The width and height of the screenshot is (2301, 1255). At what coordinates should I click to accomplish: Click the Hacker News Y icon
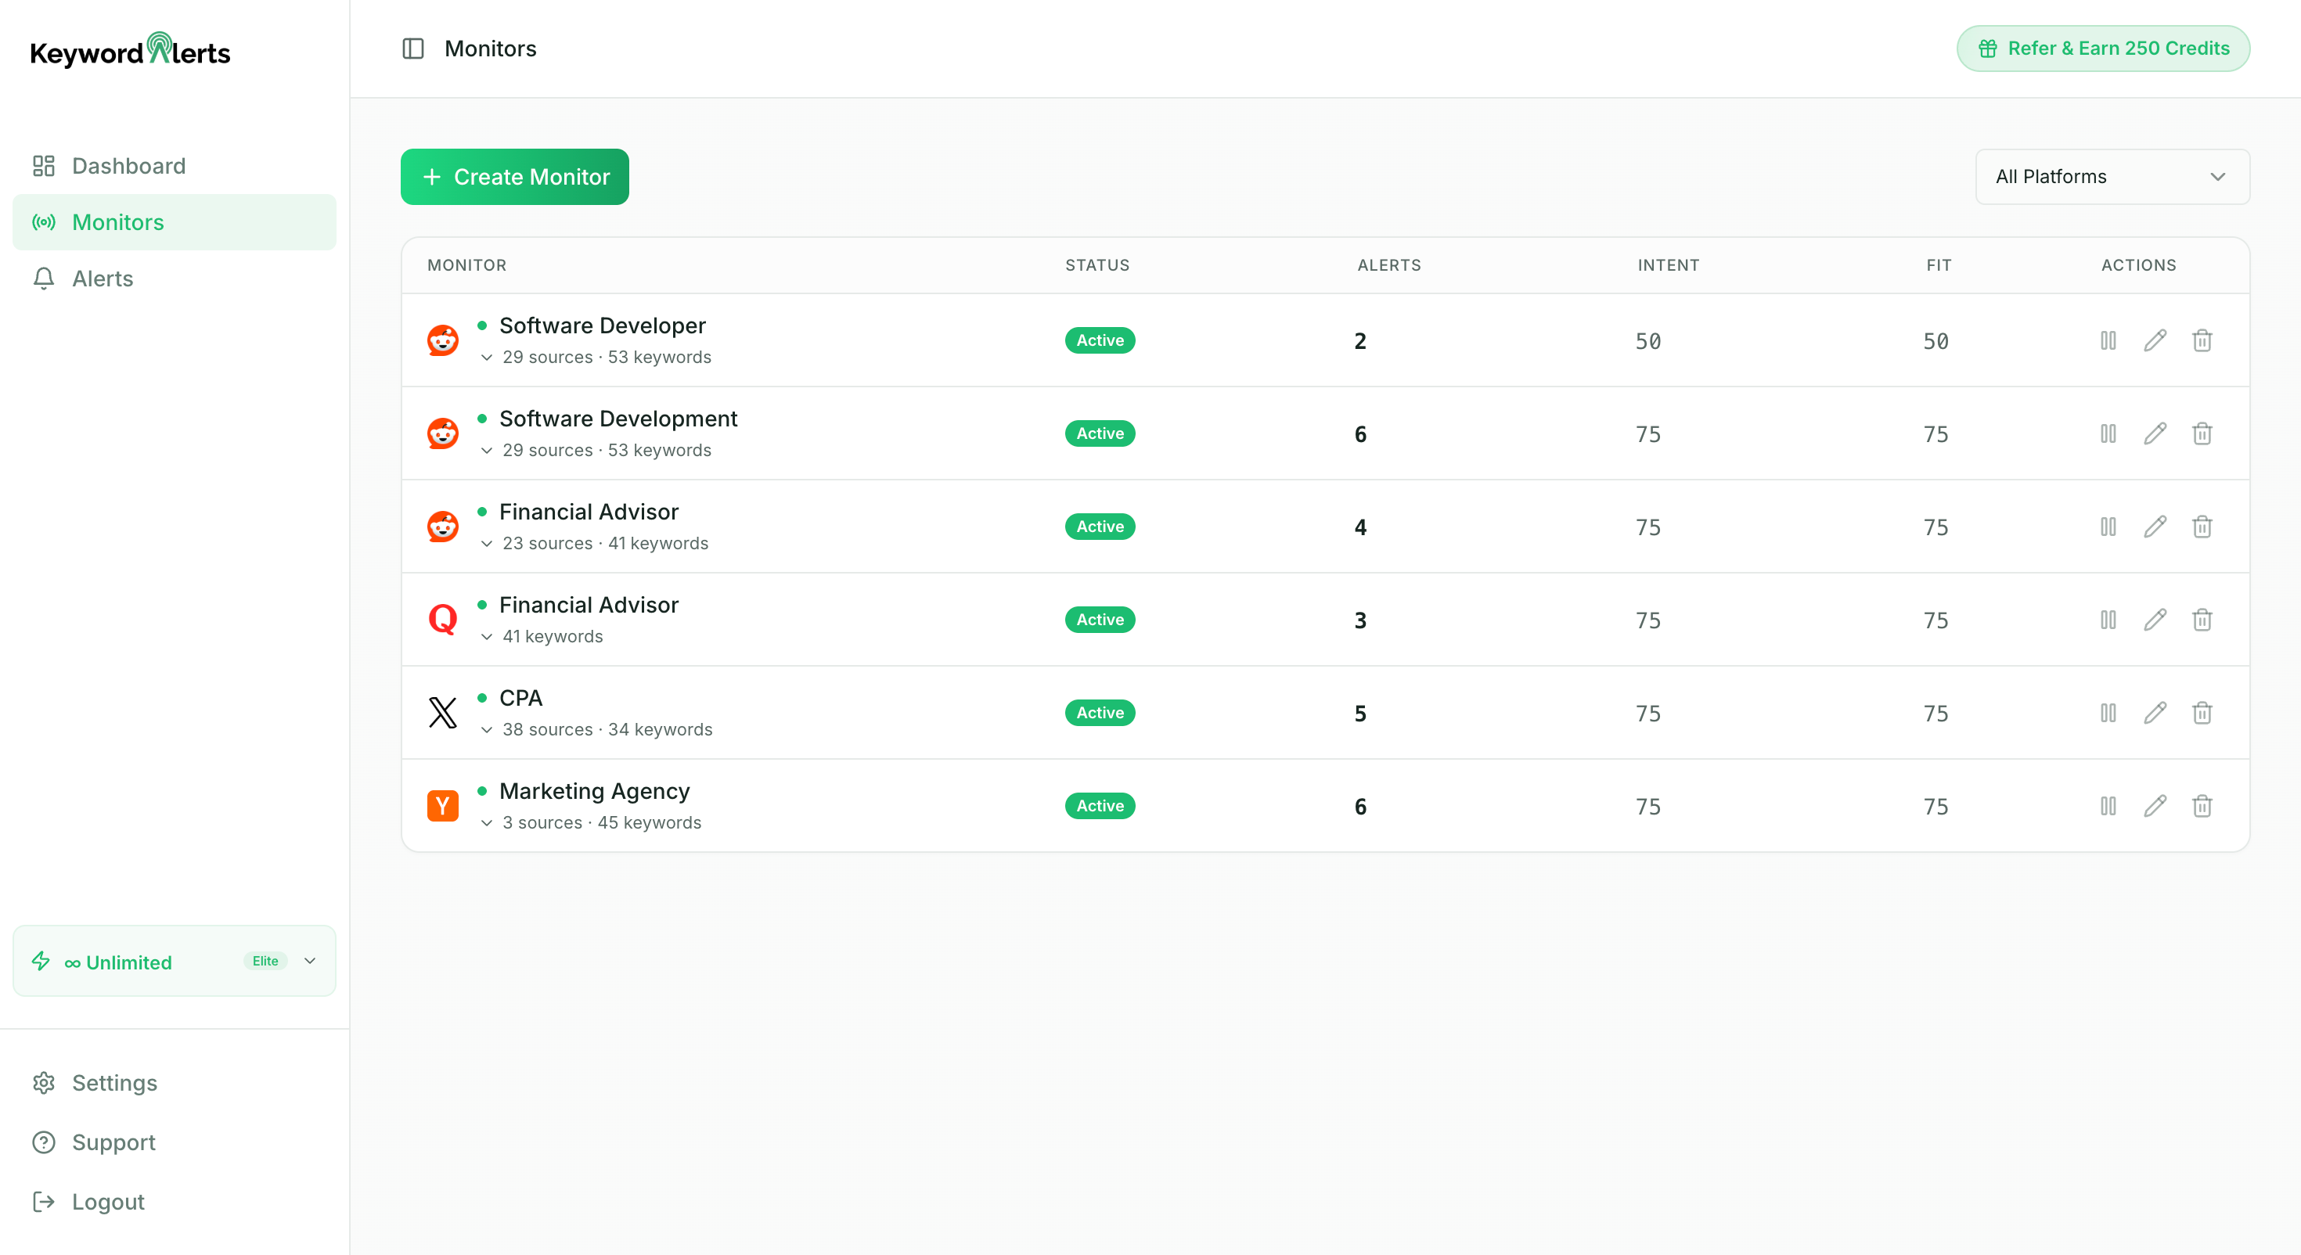[x=442, y=806]
